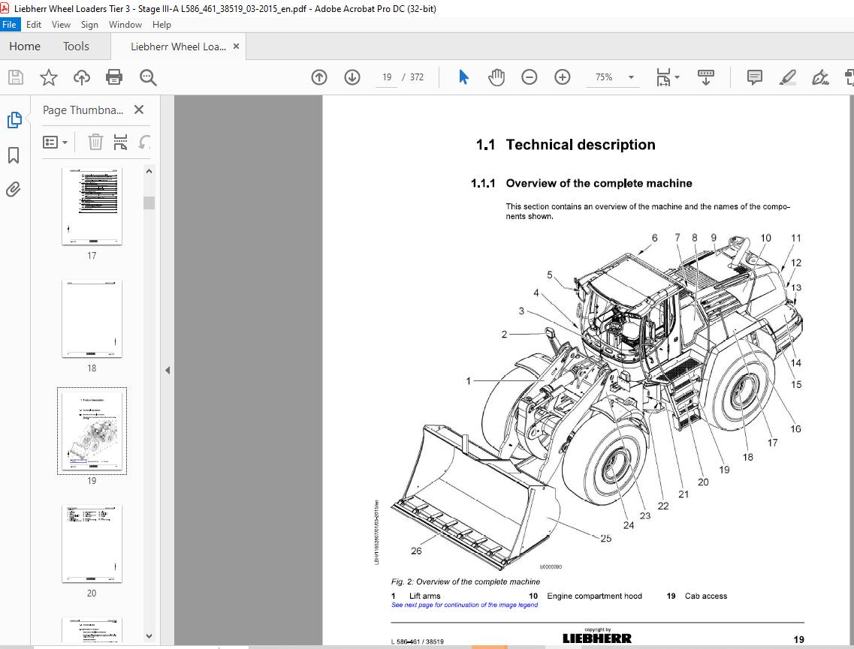Add a sticky note comment
Screen dimensions: 854x649
click(x=754, y=77)
